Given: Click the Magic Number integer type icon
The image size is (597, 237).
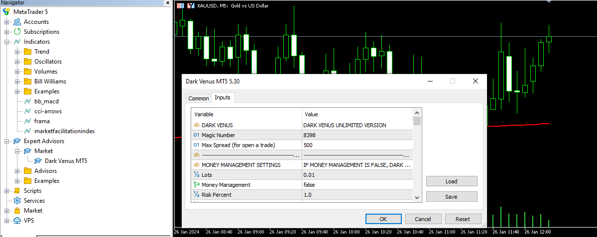Looking at the screenshot, I should pyautogui.click(x=197, y=135).
